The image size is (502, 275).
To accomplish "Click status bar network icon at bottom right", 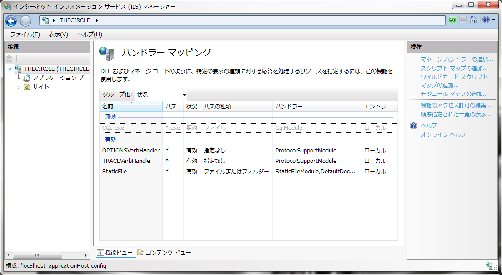I will pyautogui.click(x=490, y=265).
